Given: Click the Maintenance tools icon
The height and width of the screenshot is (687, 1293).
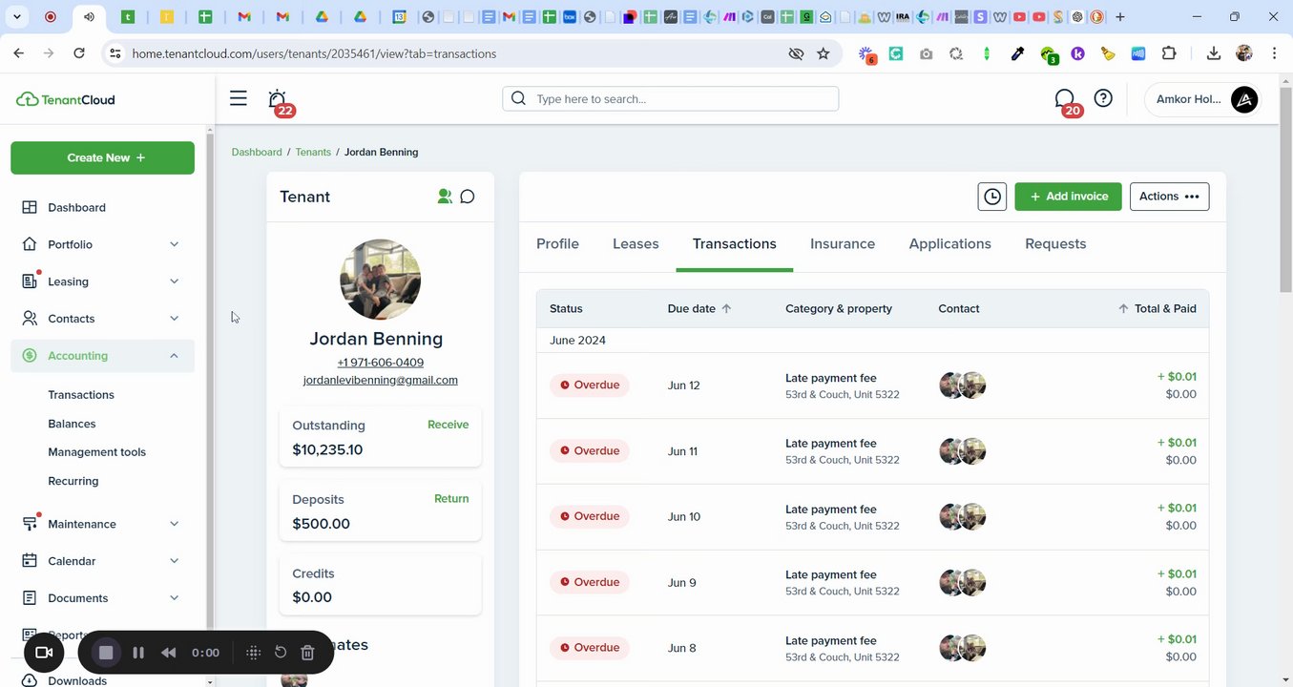Looking at the screenshot, I should click(x=30, y=524).
